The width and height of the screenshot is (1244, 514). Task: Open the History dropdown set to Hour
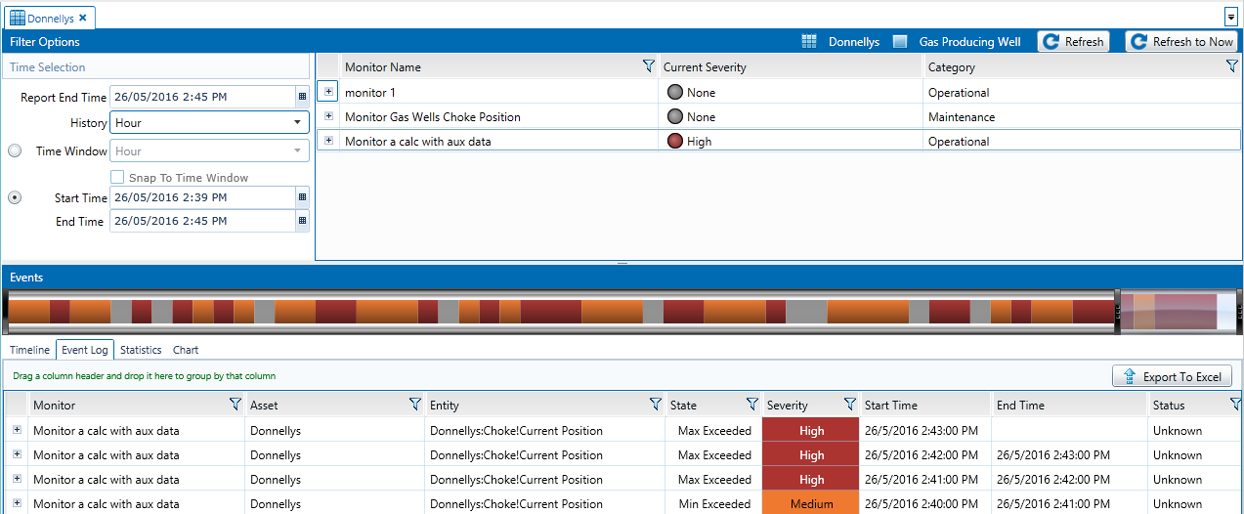coord(209,123)
